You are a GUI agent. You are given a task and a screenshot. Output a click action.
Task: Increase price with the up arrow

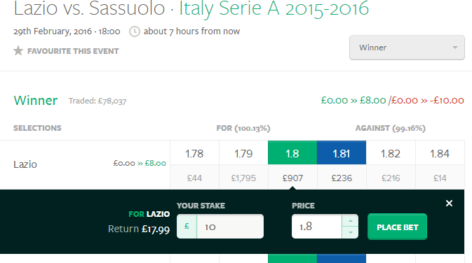(350, 220)
